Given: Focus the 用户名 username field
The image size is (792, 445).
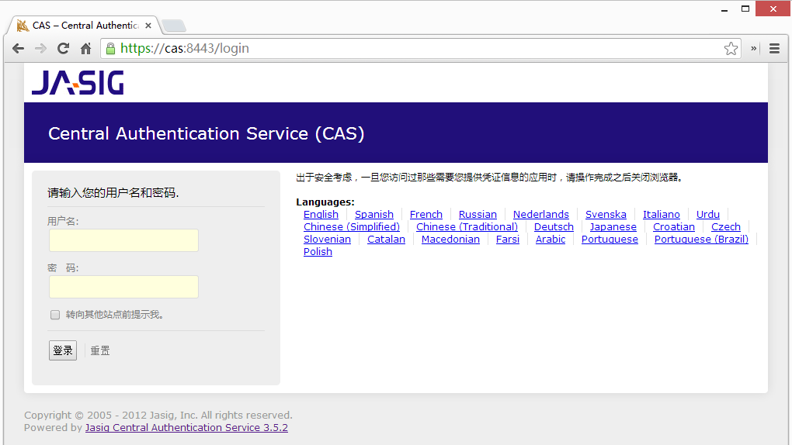Looking at the screenshot, I should click(x=123, y=240).
